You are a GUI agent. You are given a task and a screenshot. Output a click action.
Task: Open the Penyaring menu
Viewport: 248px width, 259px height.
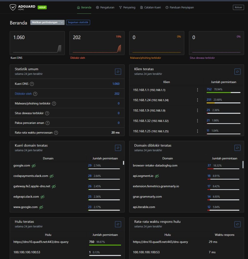(x=127, y=7)
